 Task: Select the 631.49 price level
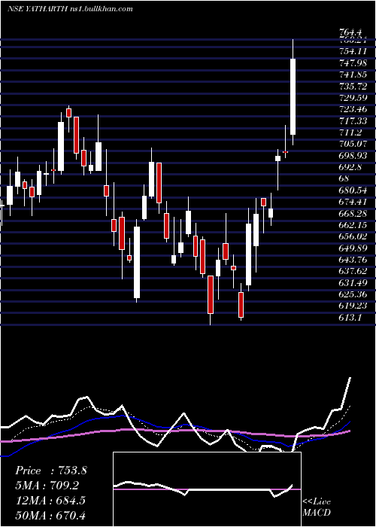click(353, 282)
